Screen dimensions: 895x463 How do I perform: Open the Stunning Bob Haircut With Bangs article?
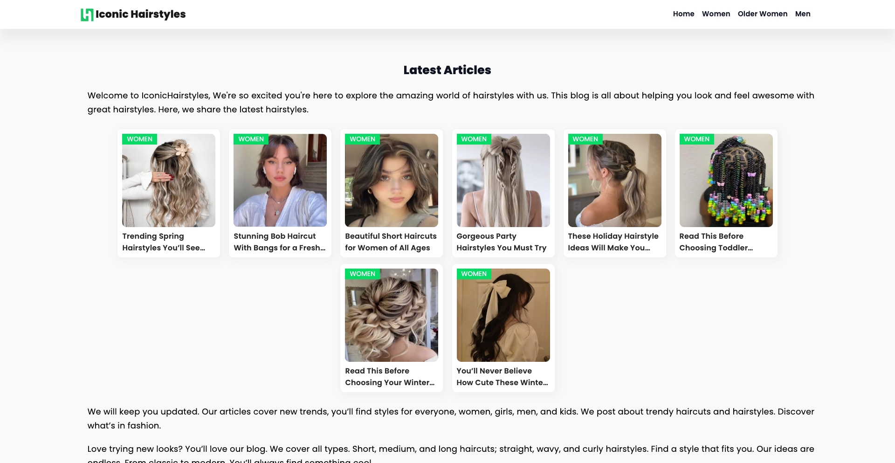pos(279,242)
